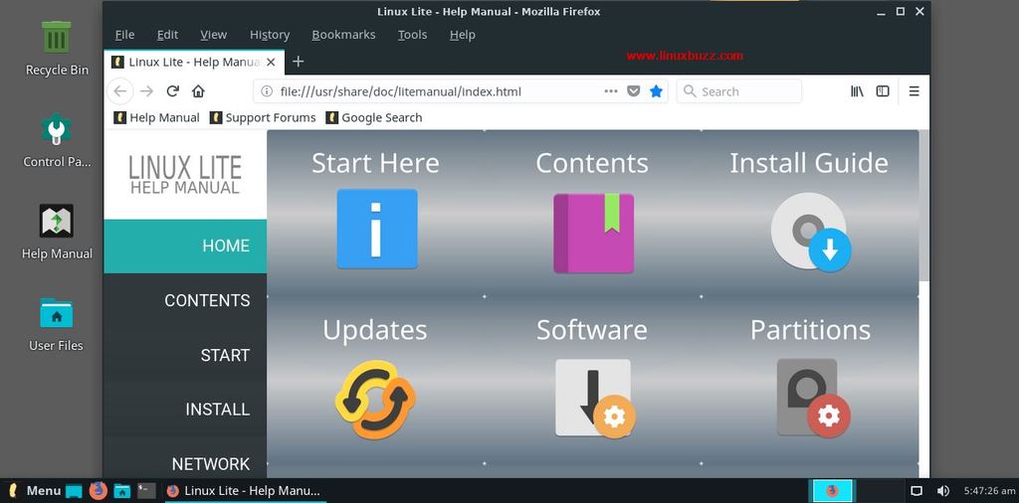Click the taskbar clock
This screenshot has width=1019, height=503.
(989, 491)
